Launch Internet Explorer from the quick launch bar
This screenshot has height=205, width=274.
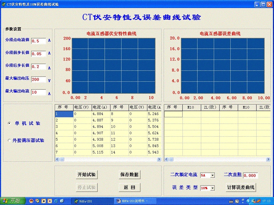pos(55,201)
